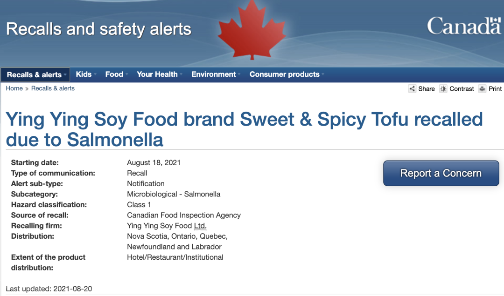Click the Contrast icon
504x296 pixels.
[443, 89]
